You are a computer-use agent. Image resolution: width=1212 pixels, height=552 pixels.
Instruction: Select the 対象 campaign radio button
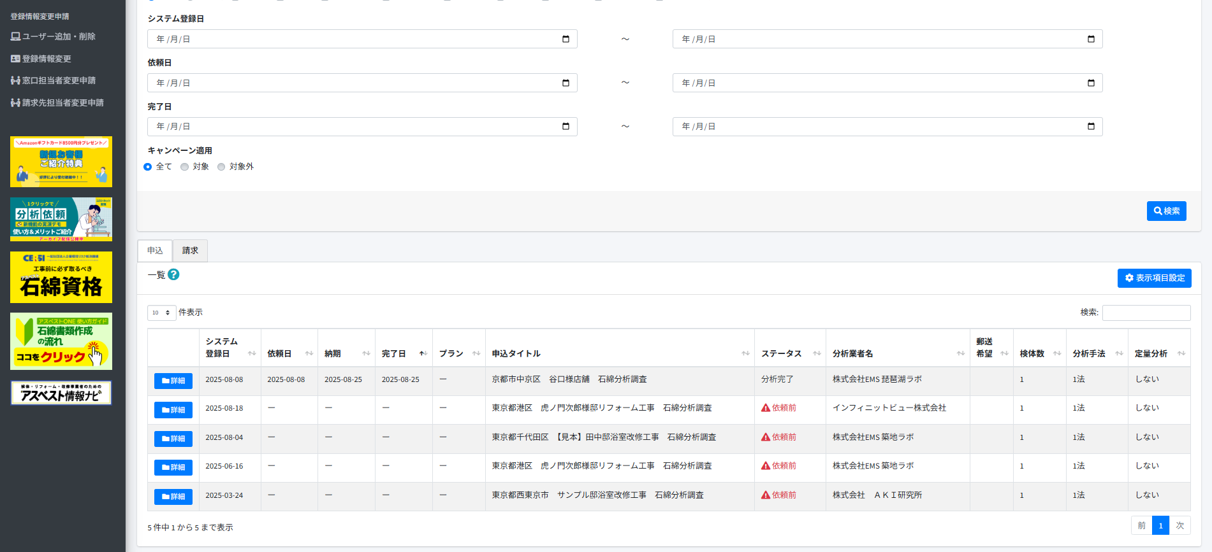[185, 167]
